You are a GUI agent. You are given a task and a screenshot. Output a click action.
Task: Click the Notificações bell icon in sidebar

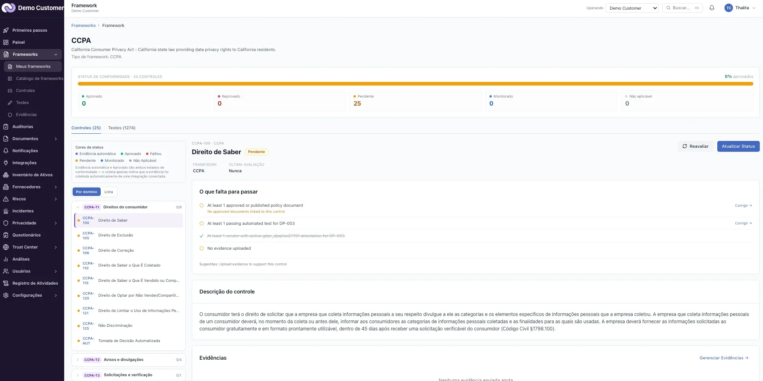click(6, 151)
